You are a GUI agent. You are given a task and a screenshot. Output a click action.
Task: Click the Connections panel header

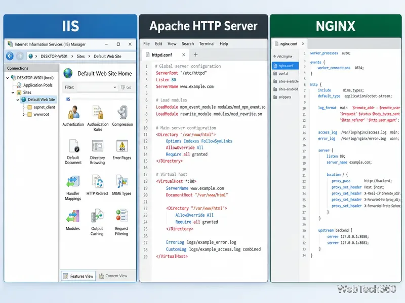click(x=31, y=68)
